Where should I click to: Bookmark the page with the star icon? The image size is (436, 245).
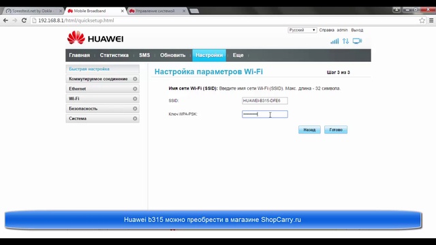(x=422, y=20)
